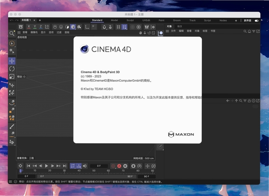This screenshot has height=196, width=269.
Task: Open the 摄像机 camera menu
Action: pyautogui.click(x=34, y=32)
